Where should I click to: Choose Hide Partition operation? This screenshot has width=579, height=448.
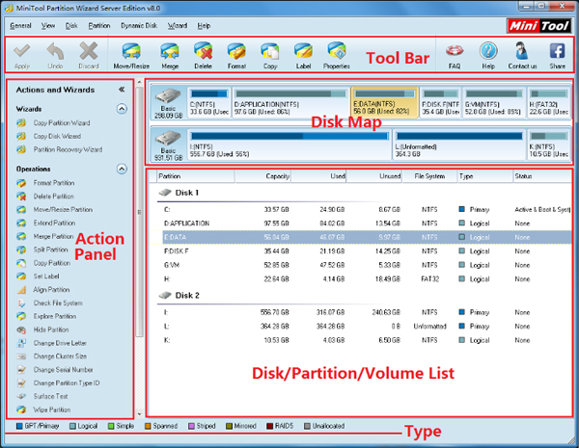tap(51, 329)
